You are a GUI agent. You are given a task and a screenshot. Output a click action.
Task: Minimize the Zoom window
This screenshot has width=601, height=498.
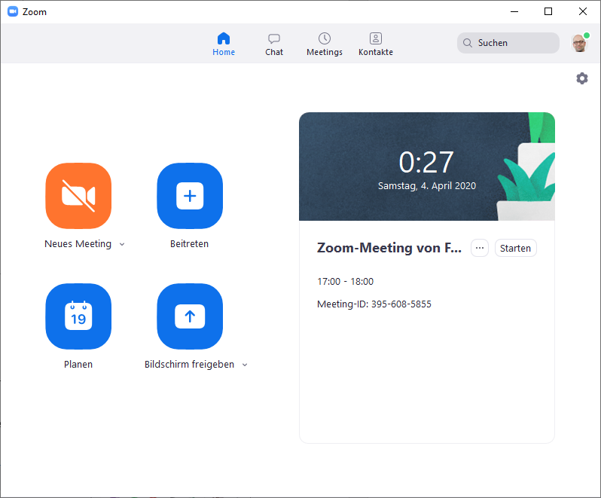point(514,11)
